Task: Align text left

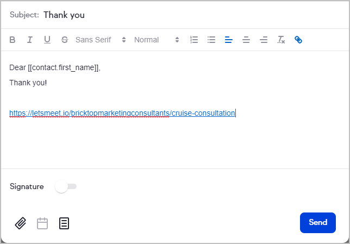Action: pos(229,40)
